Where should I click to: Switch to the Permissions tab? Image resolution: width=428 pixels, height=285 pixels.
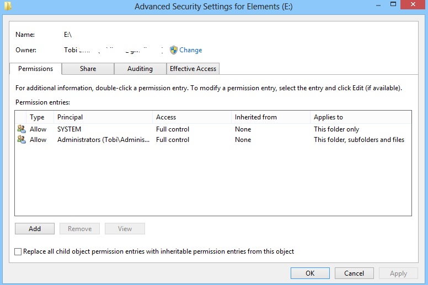coord(36,69)
